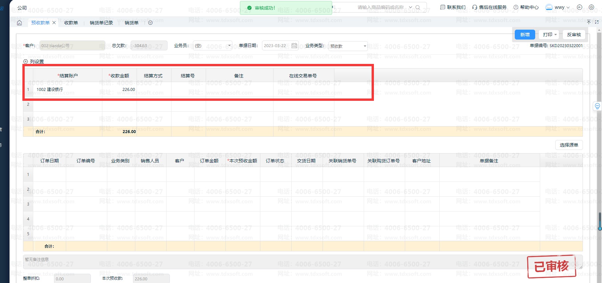Open 列设置 column settings
The height and width of the screenshot is (283, 602).
(34, 62)
